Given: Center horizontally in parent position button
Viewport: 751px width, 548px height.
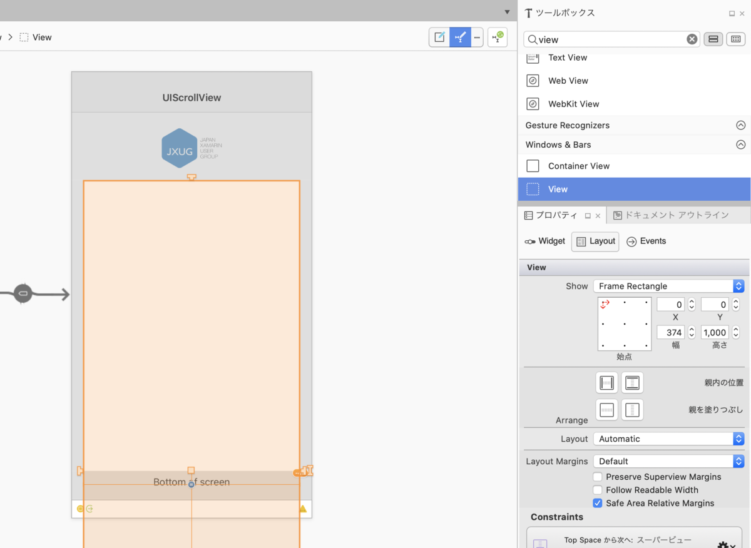Looking at the screenshot, I should tap(607, 383).
